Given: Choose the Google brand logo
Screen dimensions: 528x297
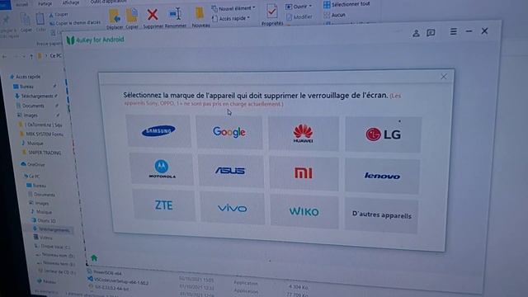Looking at the screenshot, I should click(x=229, y=132).
